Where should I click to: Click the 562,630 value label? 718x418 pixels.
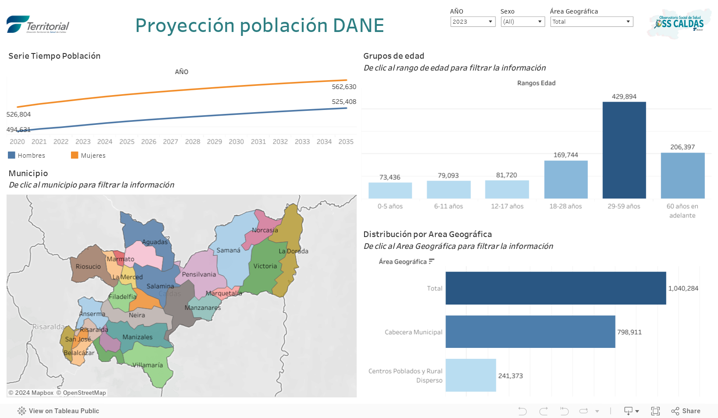tap(344, 87)
